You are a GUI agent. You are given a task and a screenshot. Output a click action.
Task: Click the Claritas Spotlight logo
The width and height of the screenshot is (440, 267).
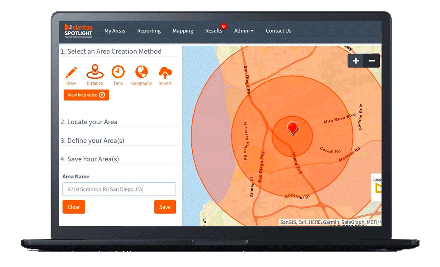click(x=78, y=31)
